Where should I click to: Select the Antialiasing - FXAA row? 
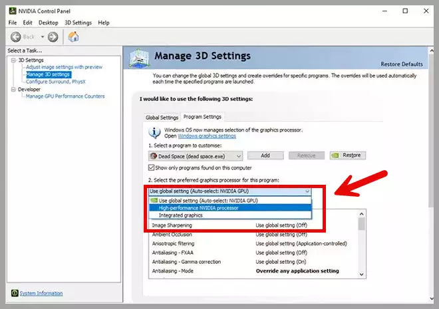(x=253, y=253)
